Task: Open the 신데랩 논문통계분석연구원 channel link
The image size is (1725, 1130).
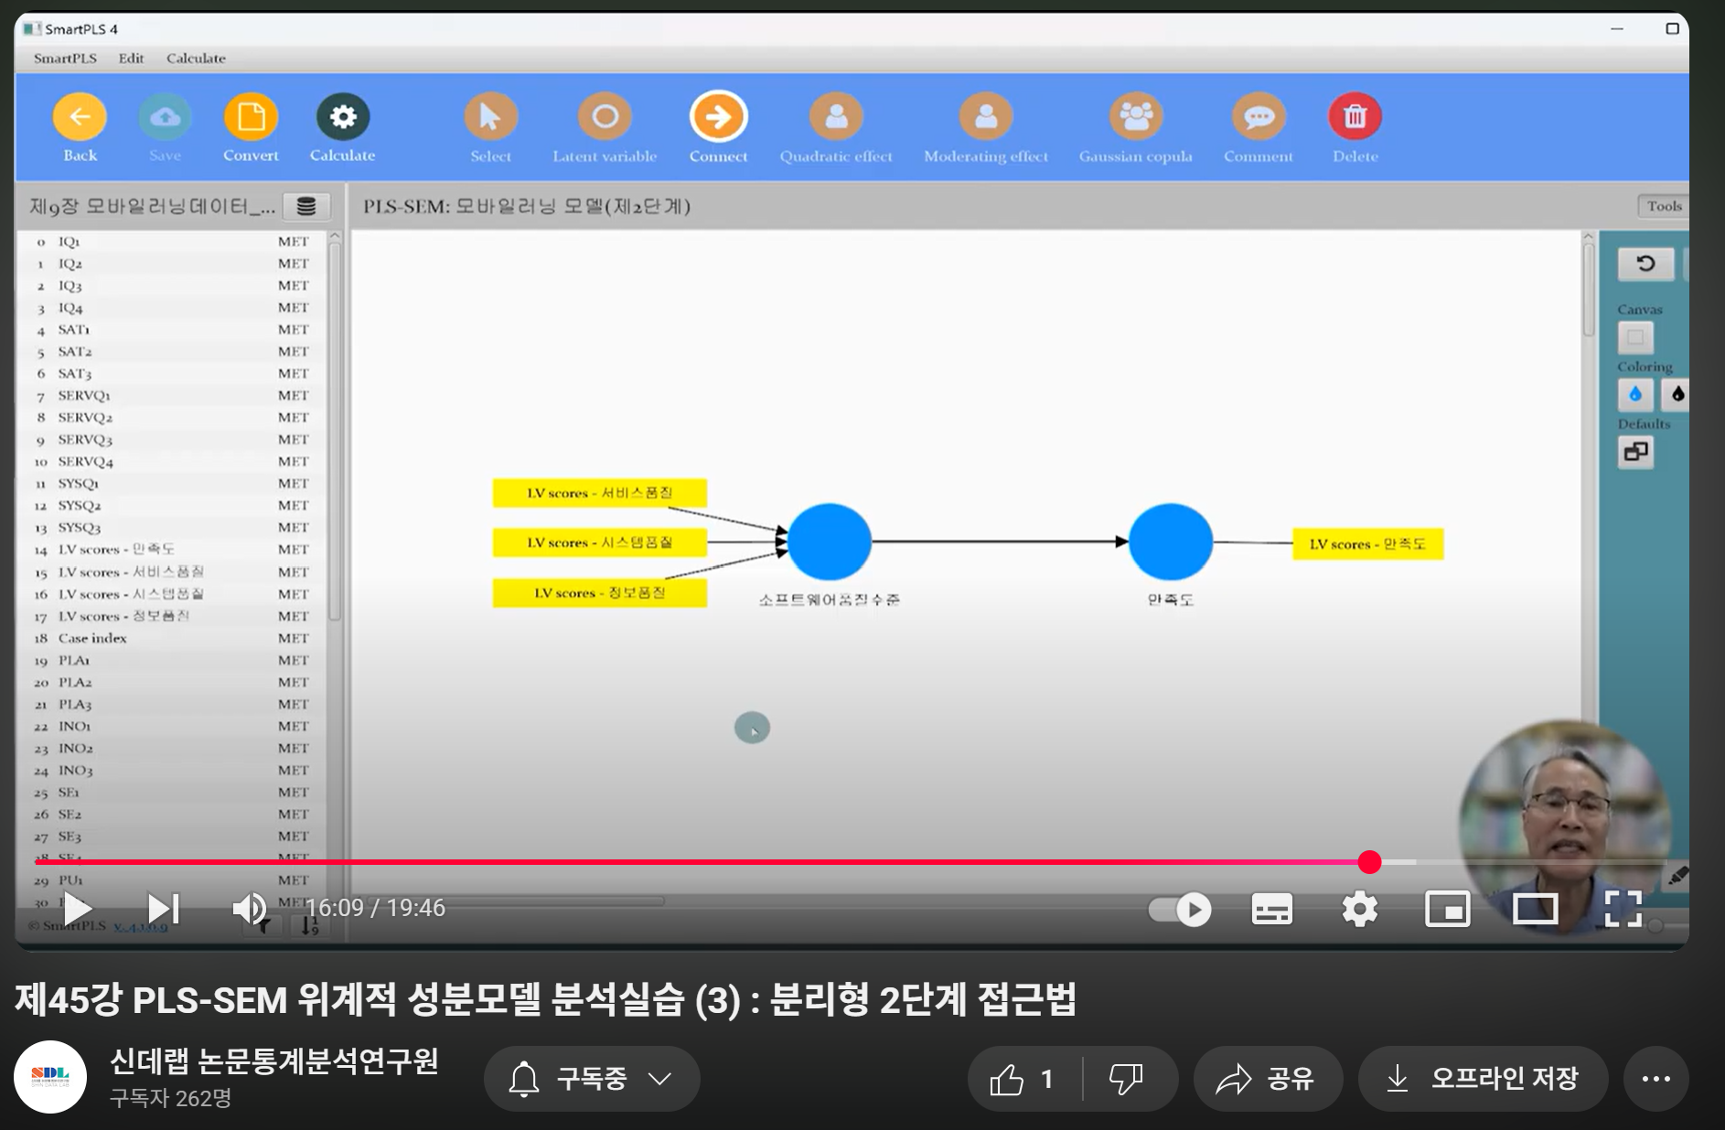Action: 274,1061
